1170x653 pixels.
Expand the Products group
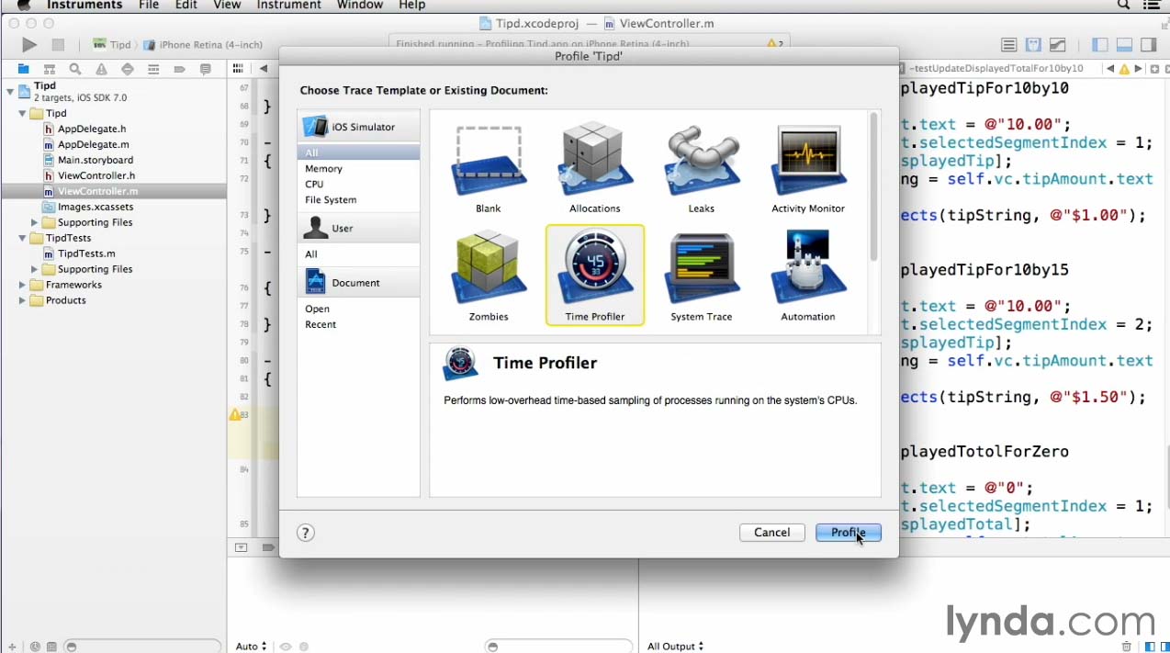(22, 301)
